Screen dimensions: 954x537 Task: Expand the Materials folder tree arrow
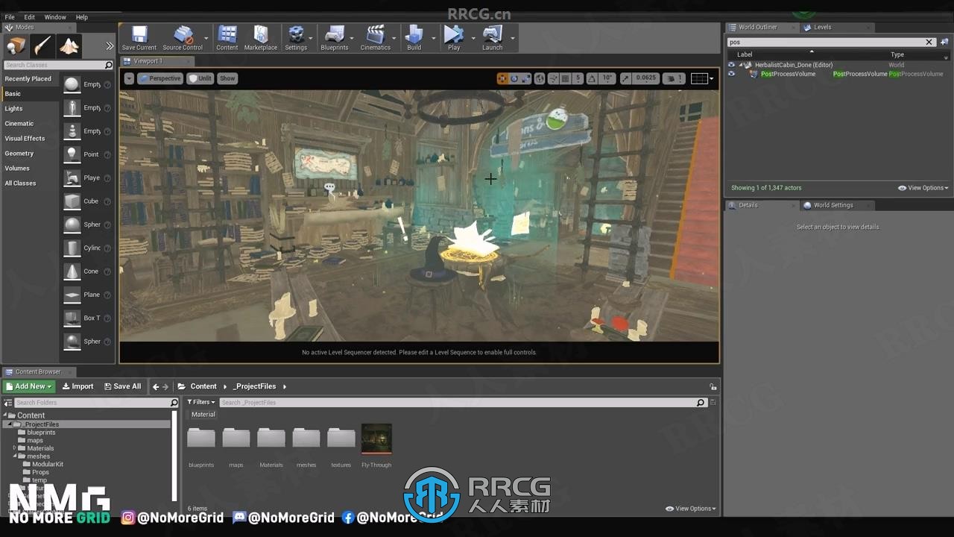pyautogui.click(x=15, y=448)
